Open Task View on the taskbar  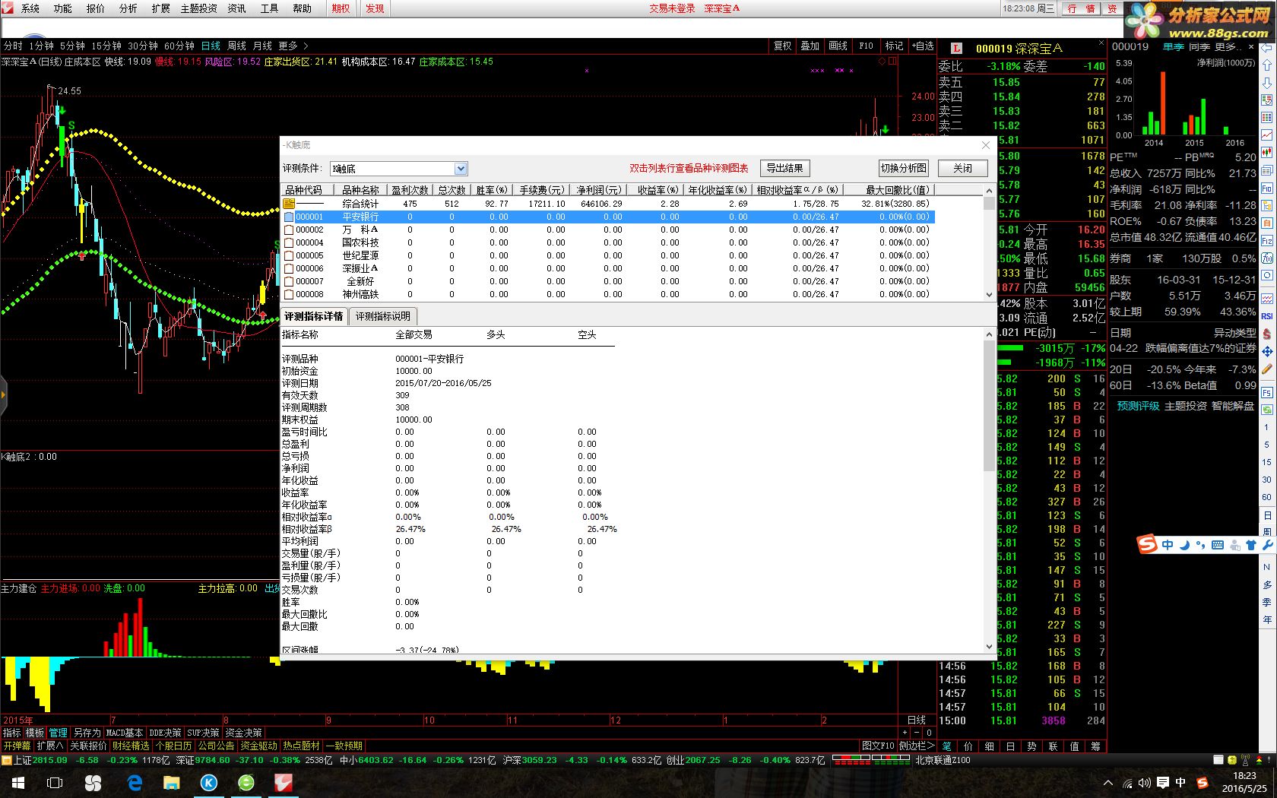pos(55,783)
